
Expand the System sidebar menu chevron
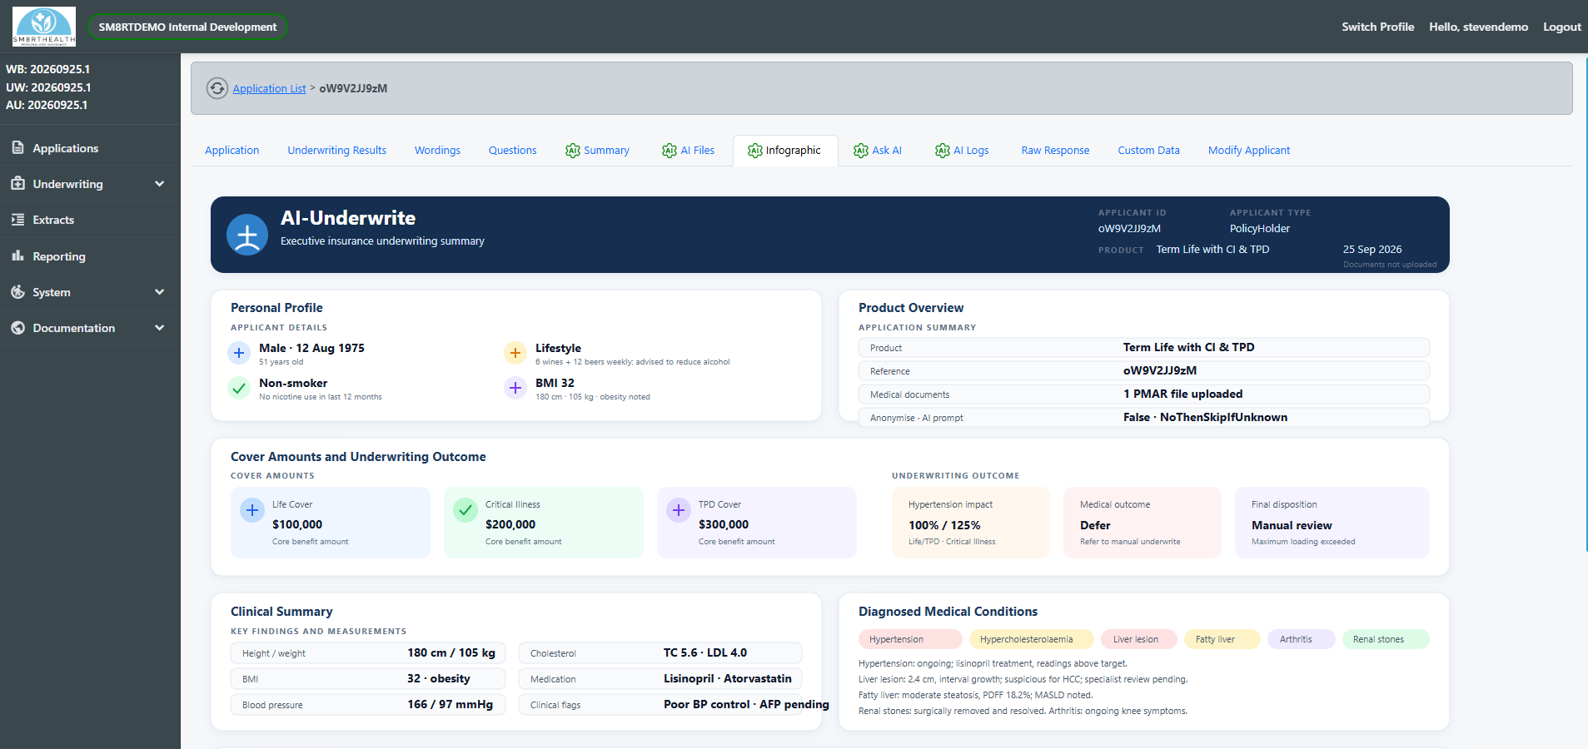(160, 292)
